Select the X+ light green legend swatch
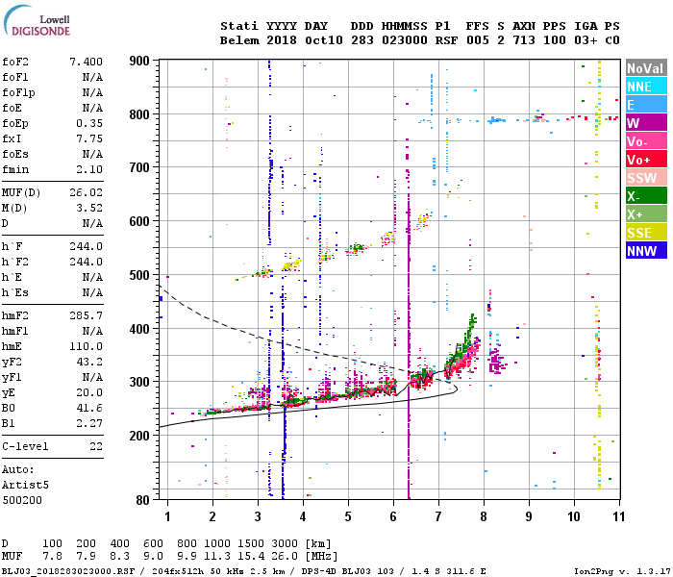This screenshot has width=673, height=577. click(x=646, y=214)
